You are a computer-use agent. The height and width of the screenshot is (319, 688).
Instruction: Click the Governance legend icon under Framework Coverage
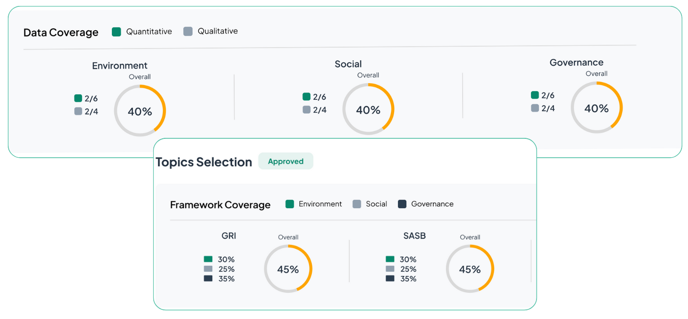click(402, 204)
